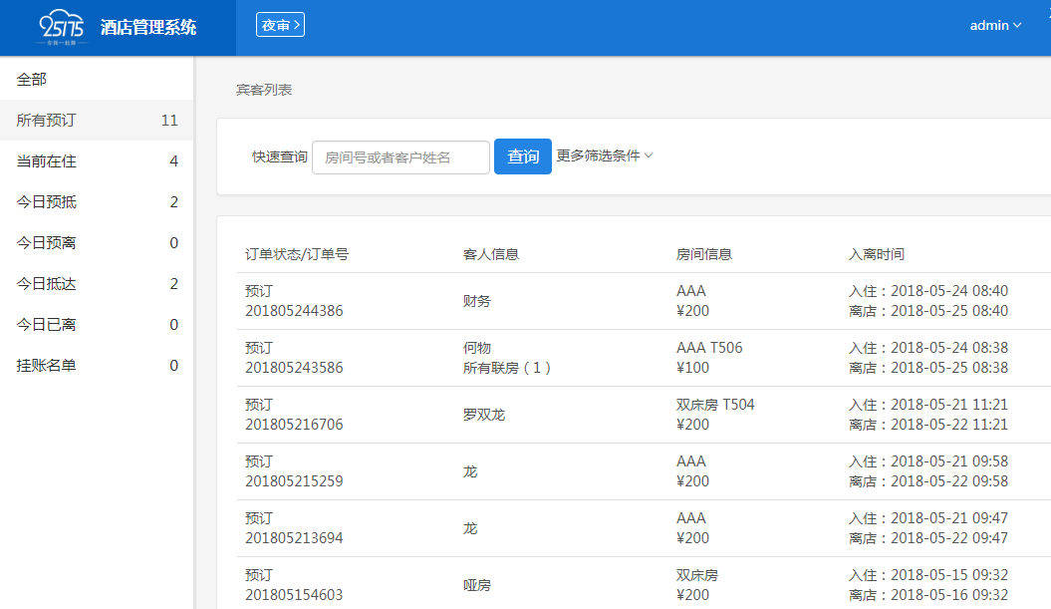This screenshot has height=609, width=1051.
Task: Click the 查询 search button
Action: pos(523,156)
